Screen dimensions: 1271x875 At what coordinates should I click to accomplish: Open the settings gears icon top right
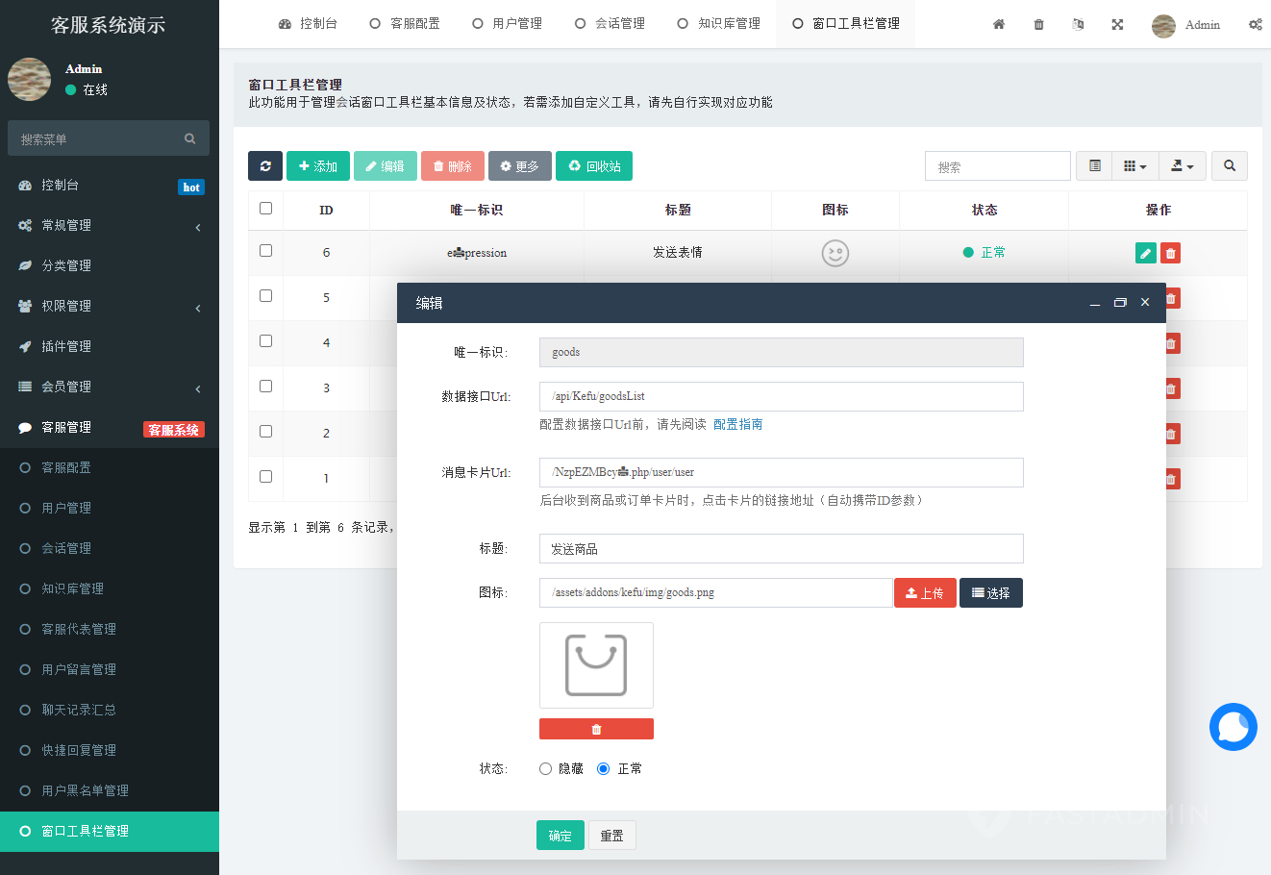(x=1256, y=24)
